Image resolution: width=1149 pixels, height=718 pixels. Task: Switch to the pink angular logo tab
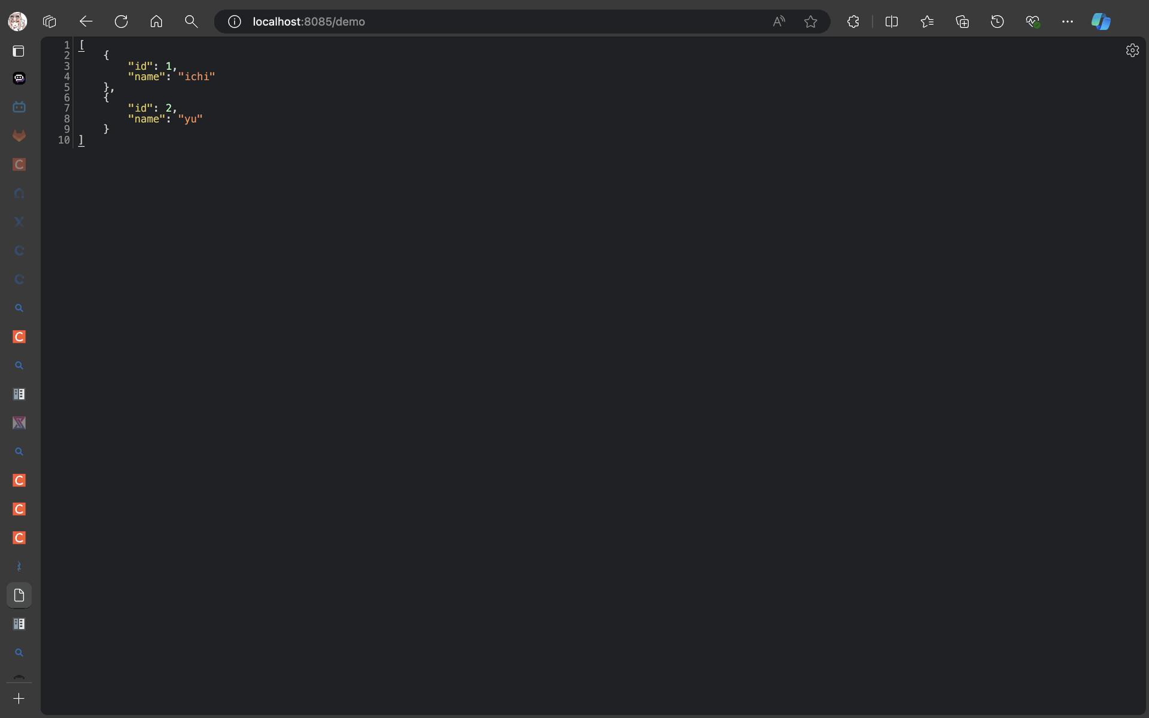[19, 423]
